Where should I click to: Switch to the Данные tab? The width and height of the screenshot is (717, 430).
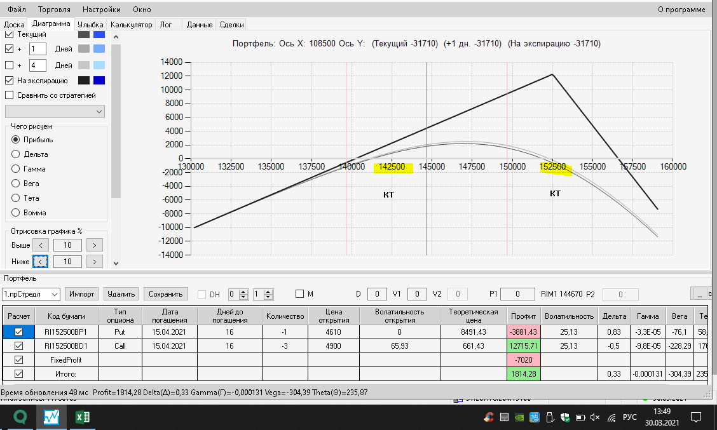pyautogui.click(x=200, y=25)
